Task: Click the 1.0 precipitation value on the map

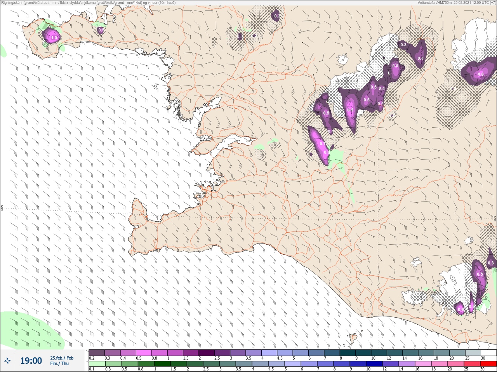Action: [x=54, y=38]
